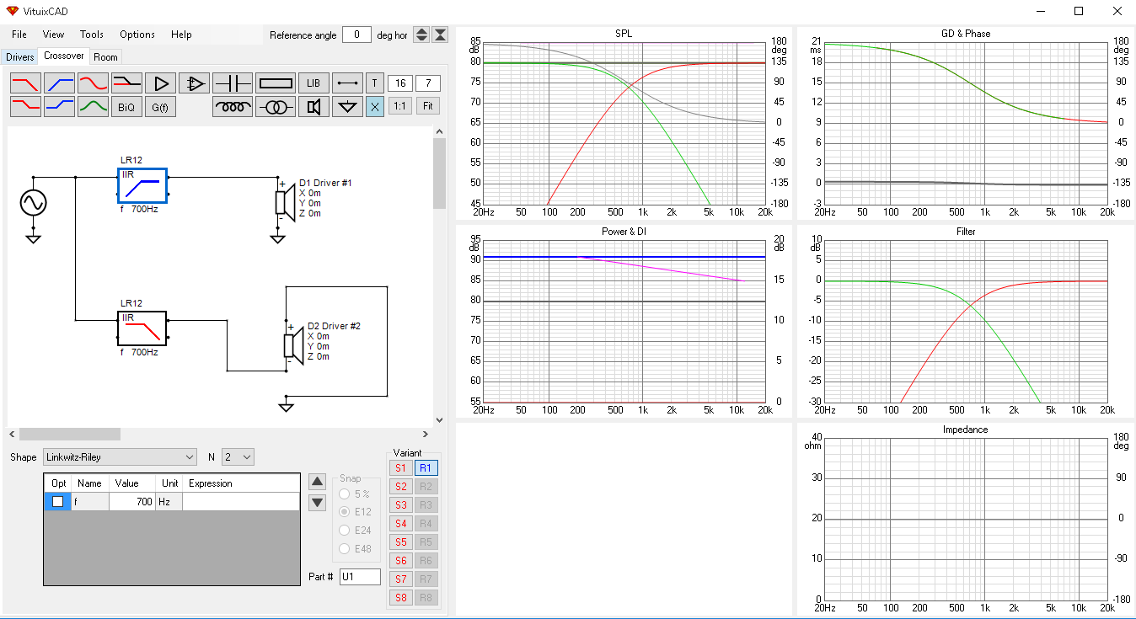Insert a buffer amplifier (triangle)
Image resolution: width=1136 pixels, height=619 pixels.
tap(160, 83)
